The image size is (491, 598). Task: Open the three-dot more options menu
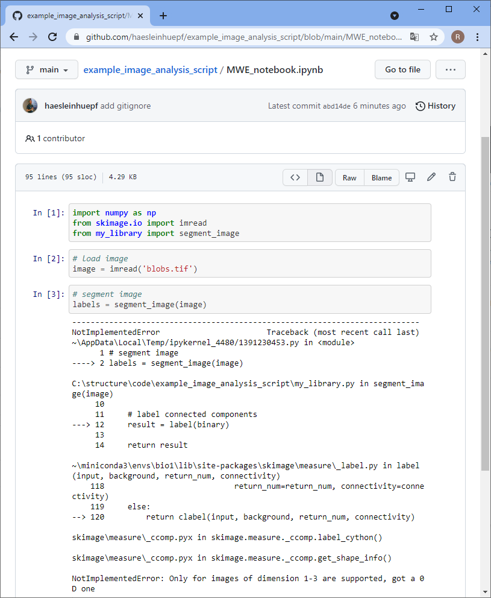450,69
